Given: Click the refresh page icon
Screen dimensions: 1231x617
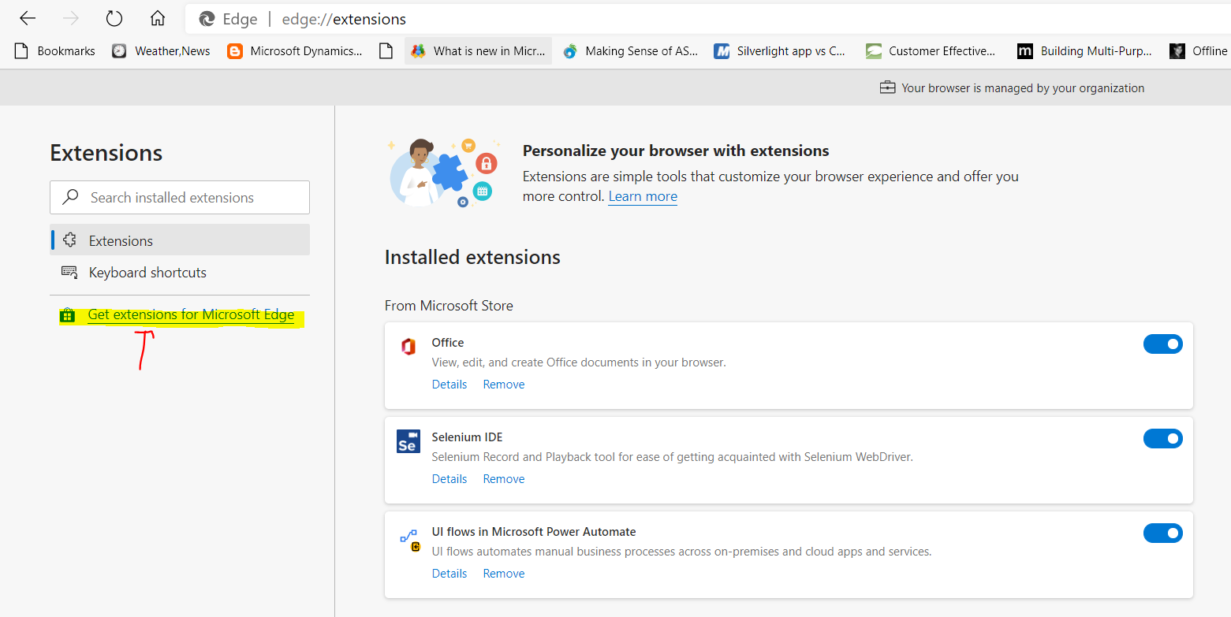Looking at the screenshot, I should (114, 18).
